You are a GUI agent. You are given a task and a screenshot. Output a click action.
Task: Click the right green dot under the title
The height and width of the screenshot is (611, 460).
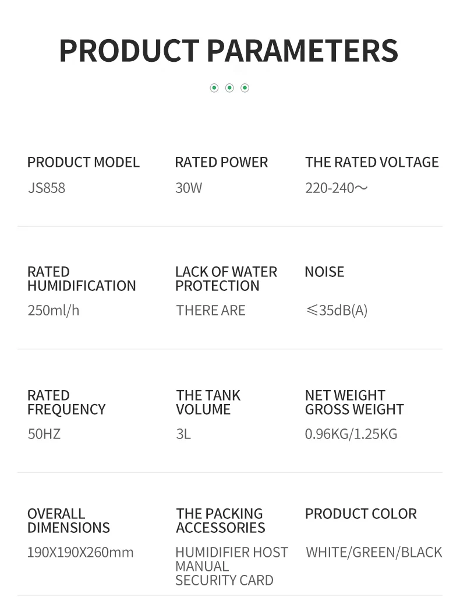click(x=245, y=88)
